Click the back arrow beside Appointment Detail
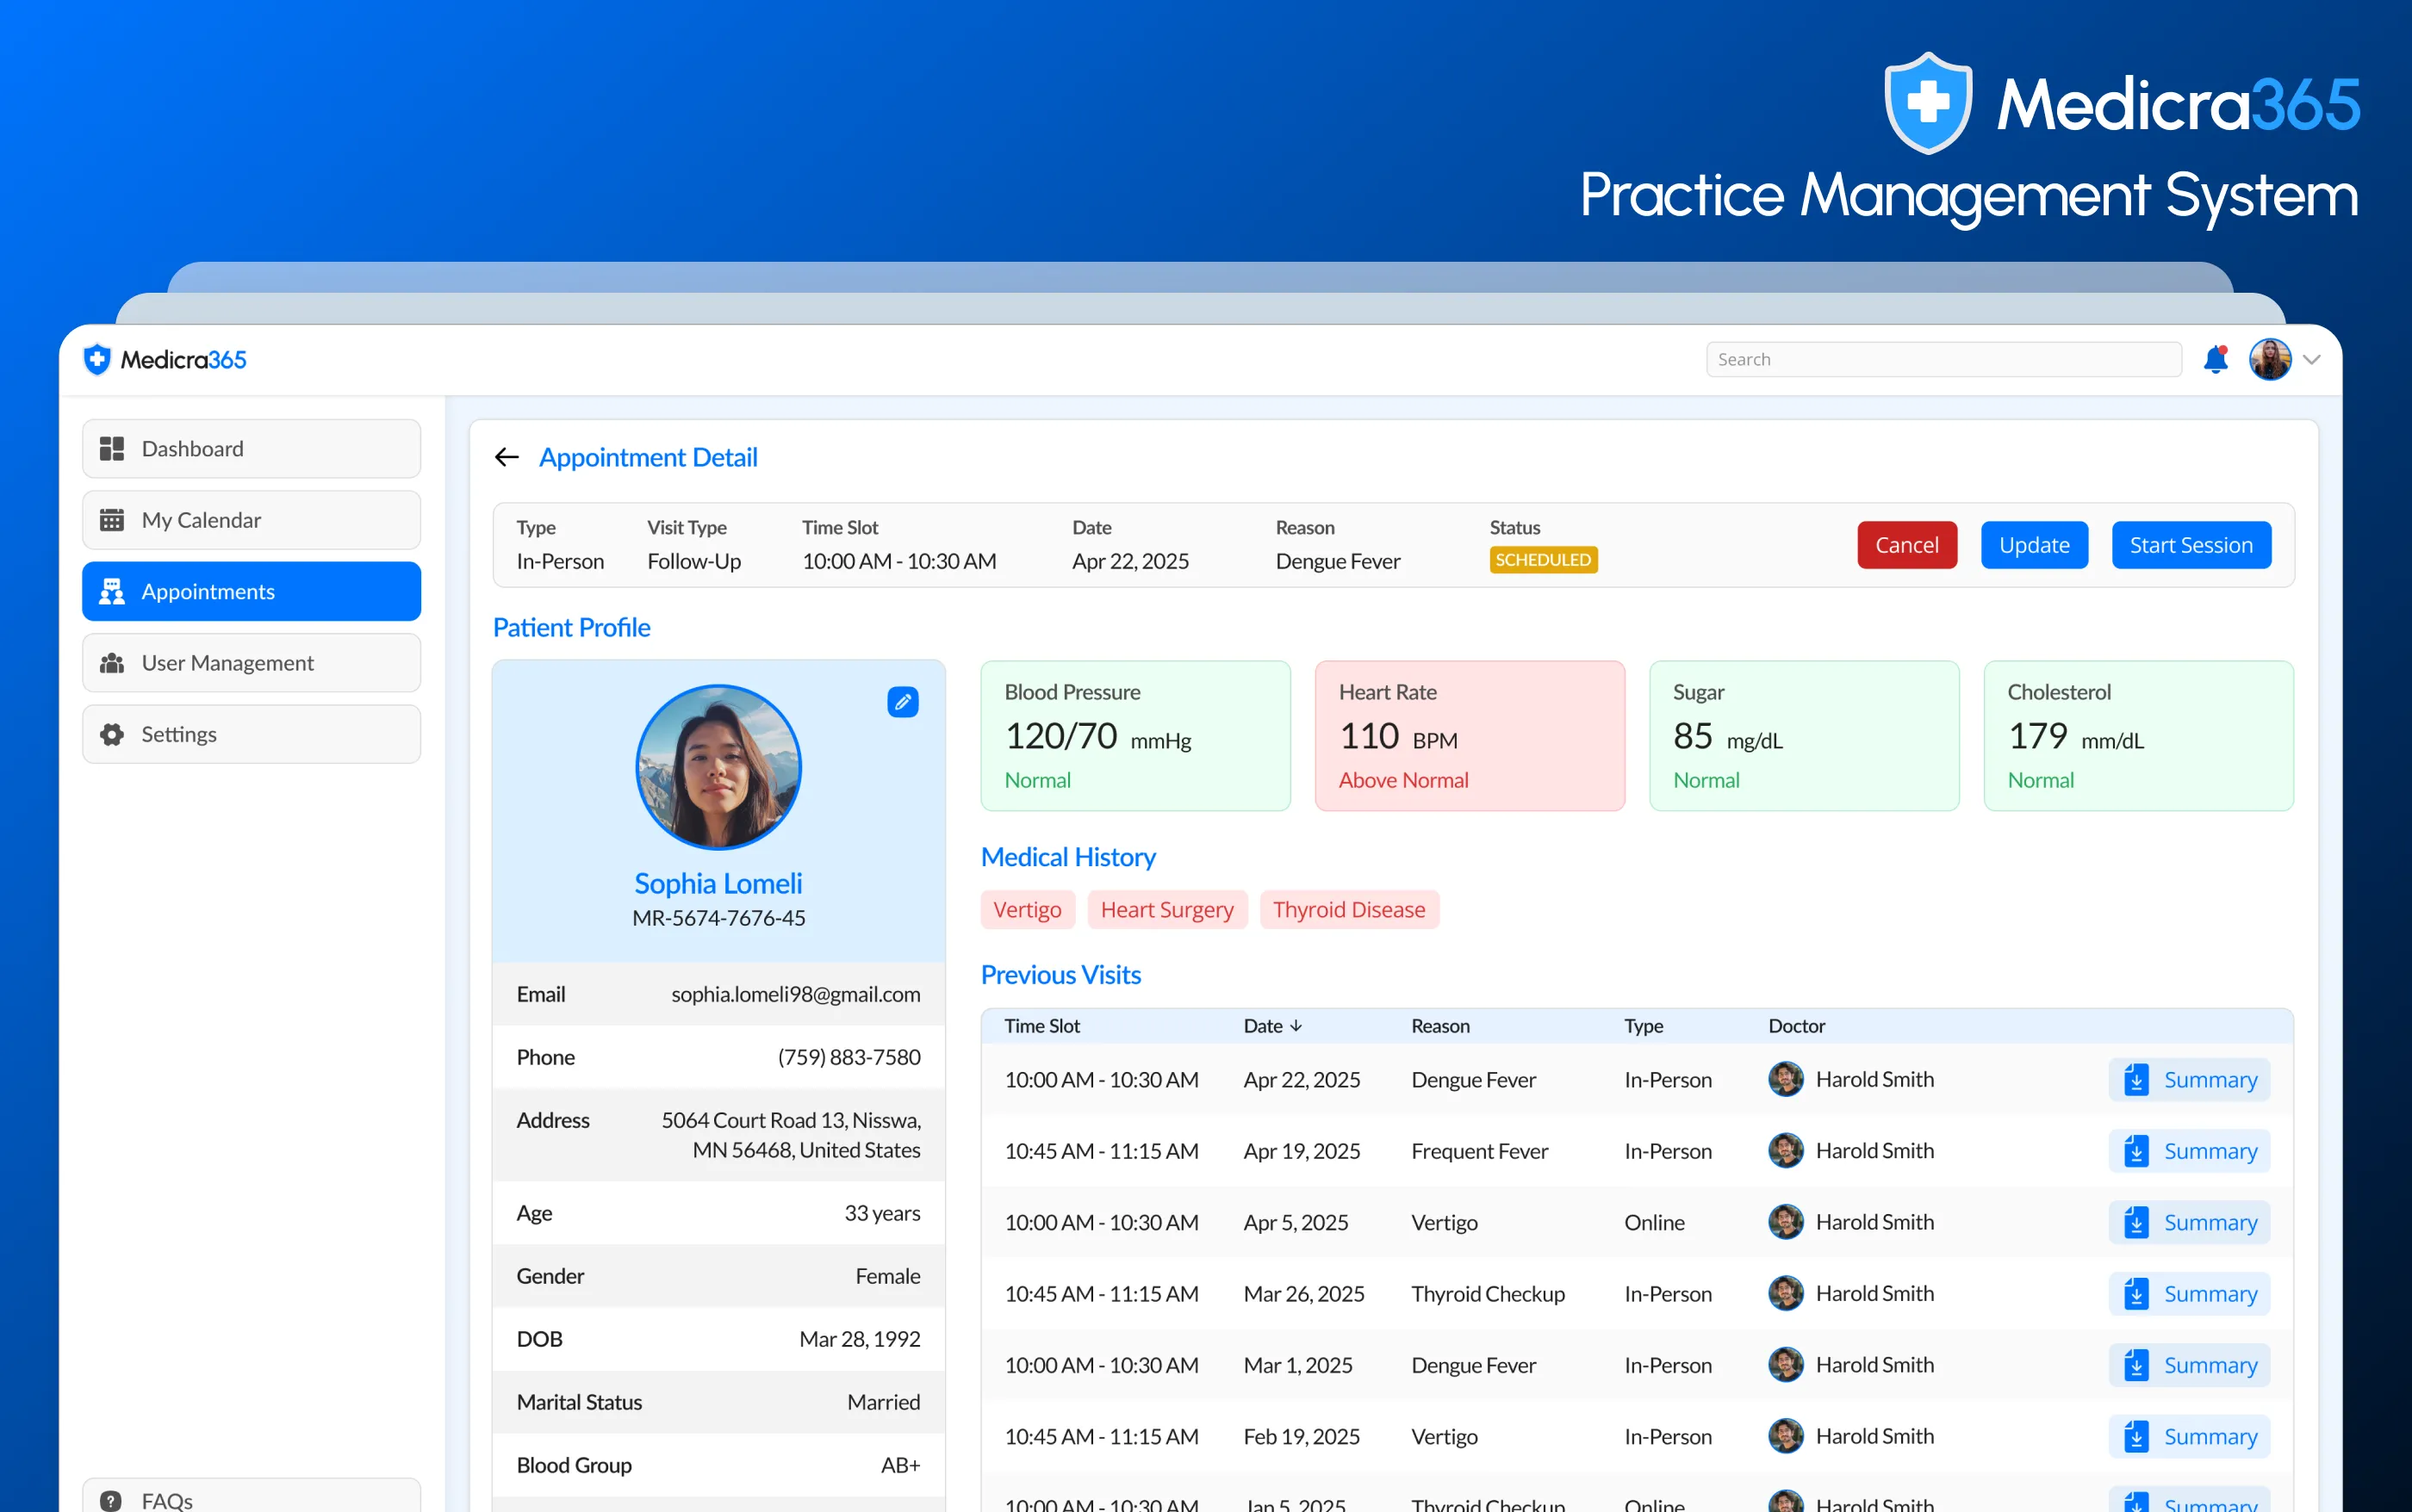The image size is (2412, 1512). click(x=507, y=457)
